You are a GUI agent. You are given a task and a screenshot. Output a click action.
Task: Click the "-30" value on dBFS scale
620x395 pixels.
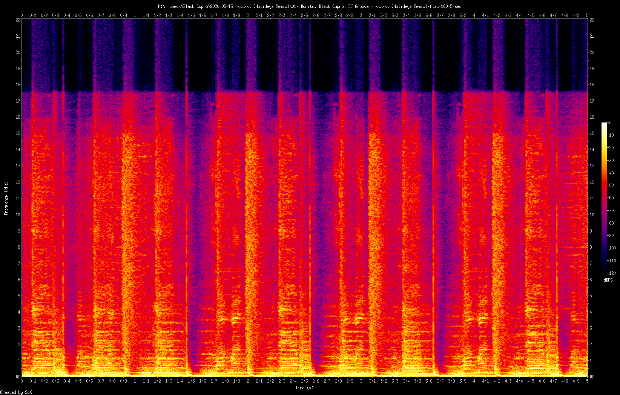coord(611,161)
